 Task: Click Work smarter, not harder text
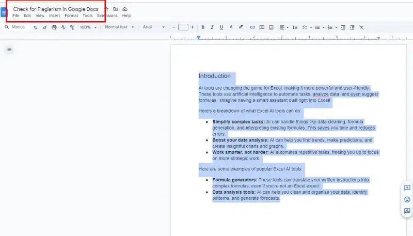pyautogui.click(x=241, y=152)
